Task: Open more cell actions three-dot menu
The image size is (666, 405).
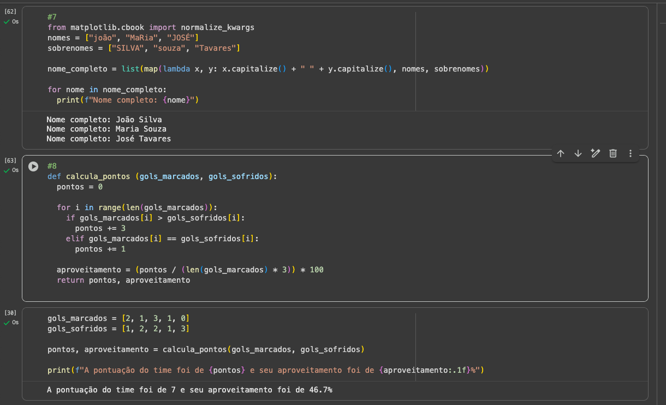Action: click(631, 154)
